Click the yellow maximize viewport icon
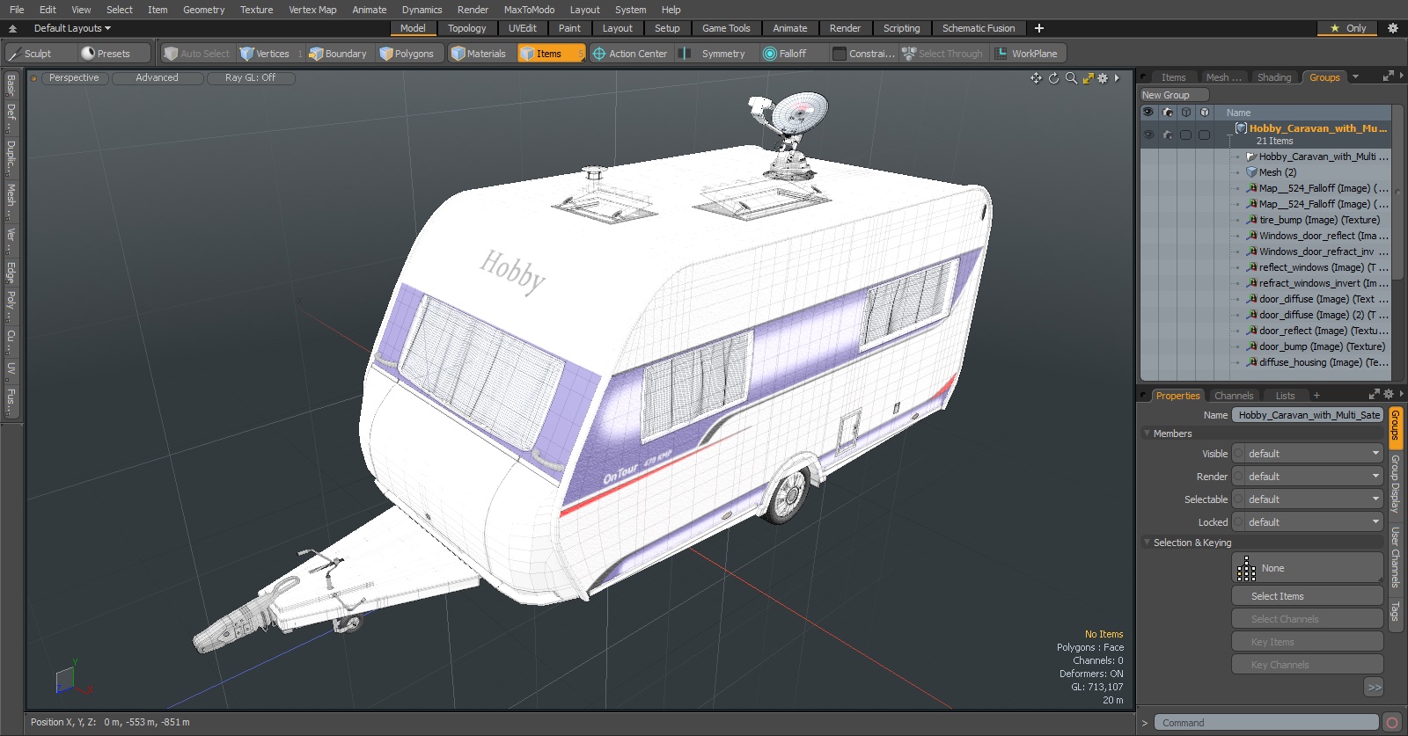The image size is (1408, 736). pyautogui.click(x=1089, y=78)
